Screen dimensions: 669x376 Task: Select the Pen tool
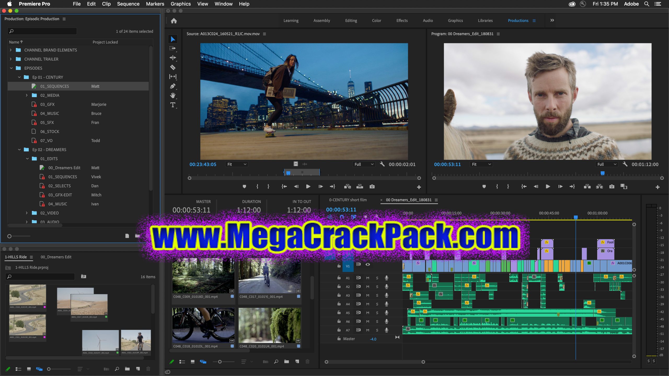[173, 86]
